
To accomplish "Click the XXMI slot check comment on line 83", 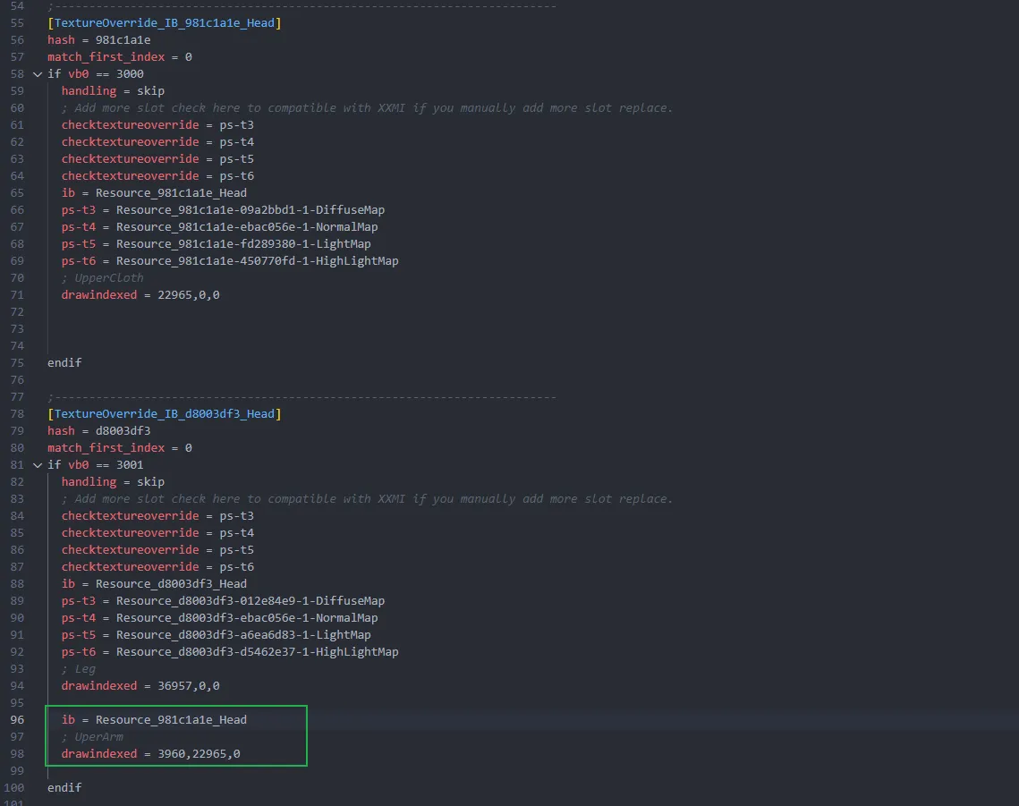I will coord(367,498).
